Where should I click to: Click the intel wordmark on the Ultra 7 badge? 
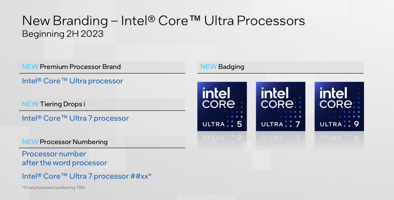[x=274, y=93]
